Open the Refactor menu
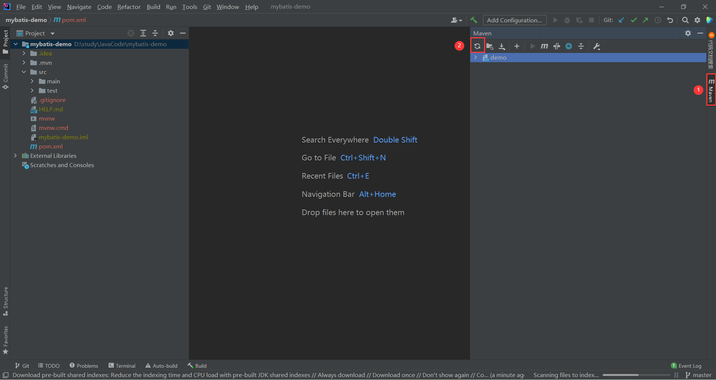This screenshot has width=716, height=380. coord(129,7)
